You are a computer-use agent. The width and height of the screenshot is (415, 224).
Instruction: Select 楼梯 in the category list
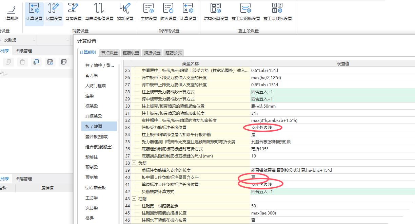(99, 218)
